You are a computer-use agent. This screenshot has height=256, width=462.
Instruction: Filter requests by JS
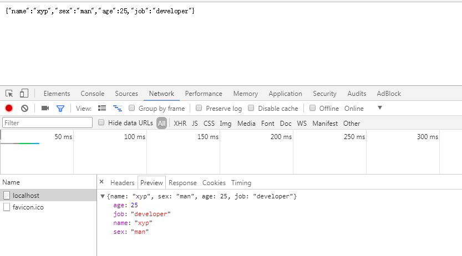195,124
